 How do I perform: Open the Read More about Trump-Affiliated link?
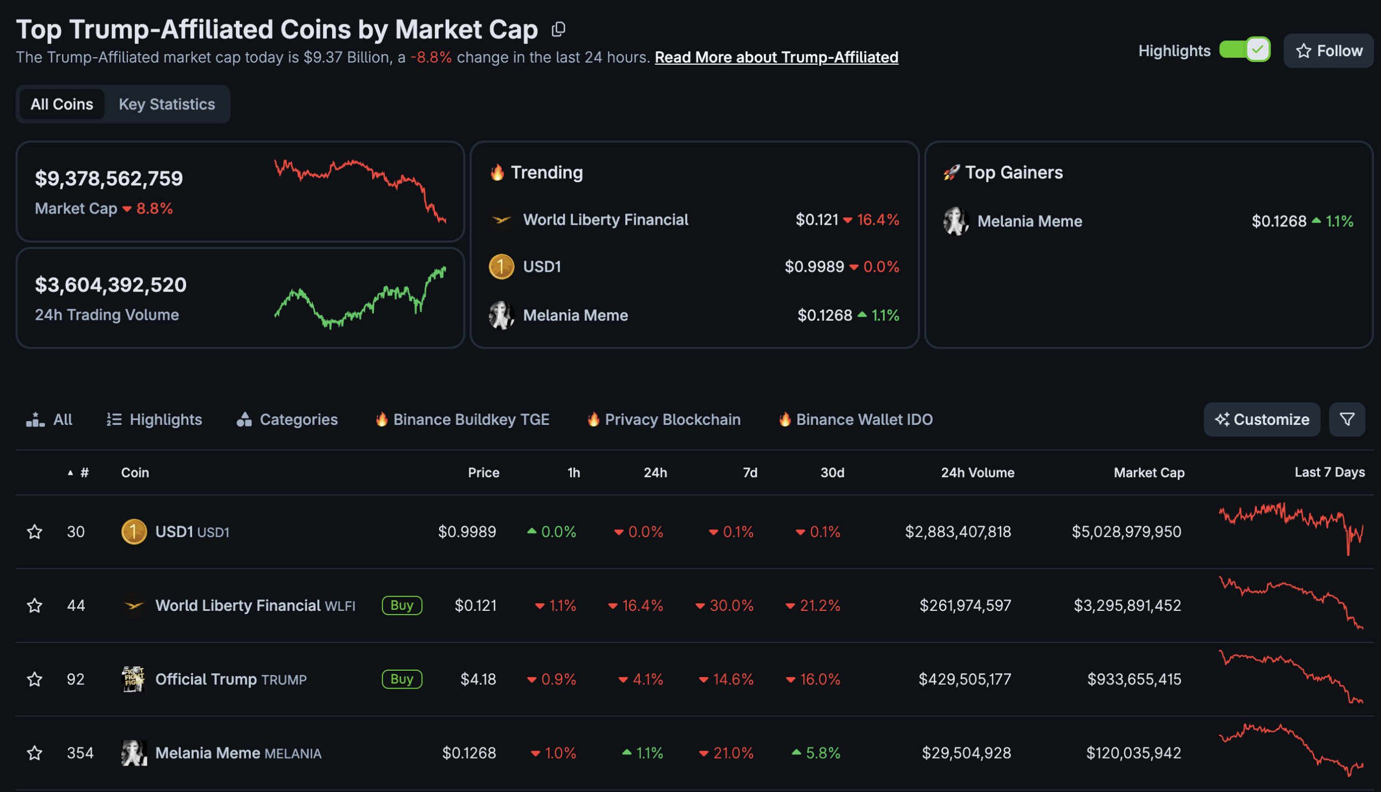click(x=776, y=57)
